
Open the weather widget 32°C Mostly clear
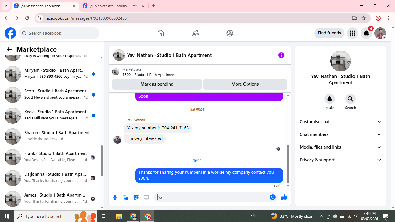coord(291,216)
